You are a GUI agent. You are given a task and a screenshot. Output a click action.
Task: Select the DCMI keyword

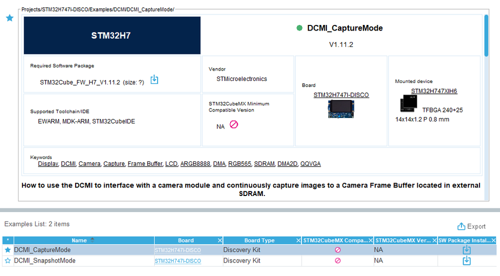pyautogui.click(x=68, y=164)
